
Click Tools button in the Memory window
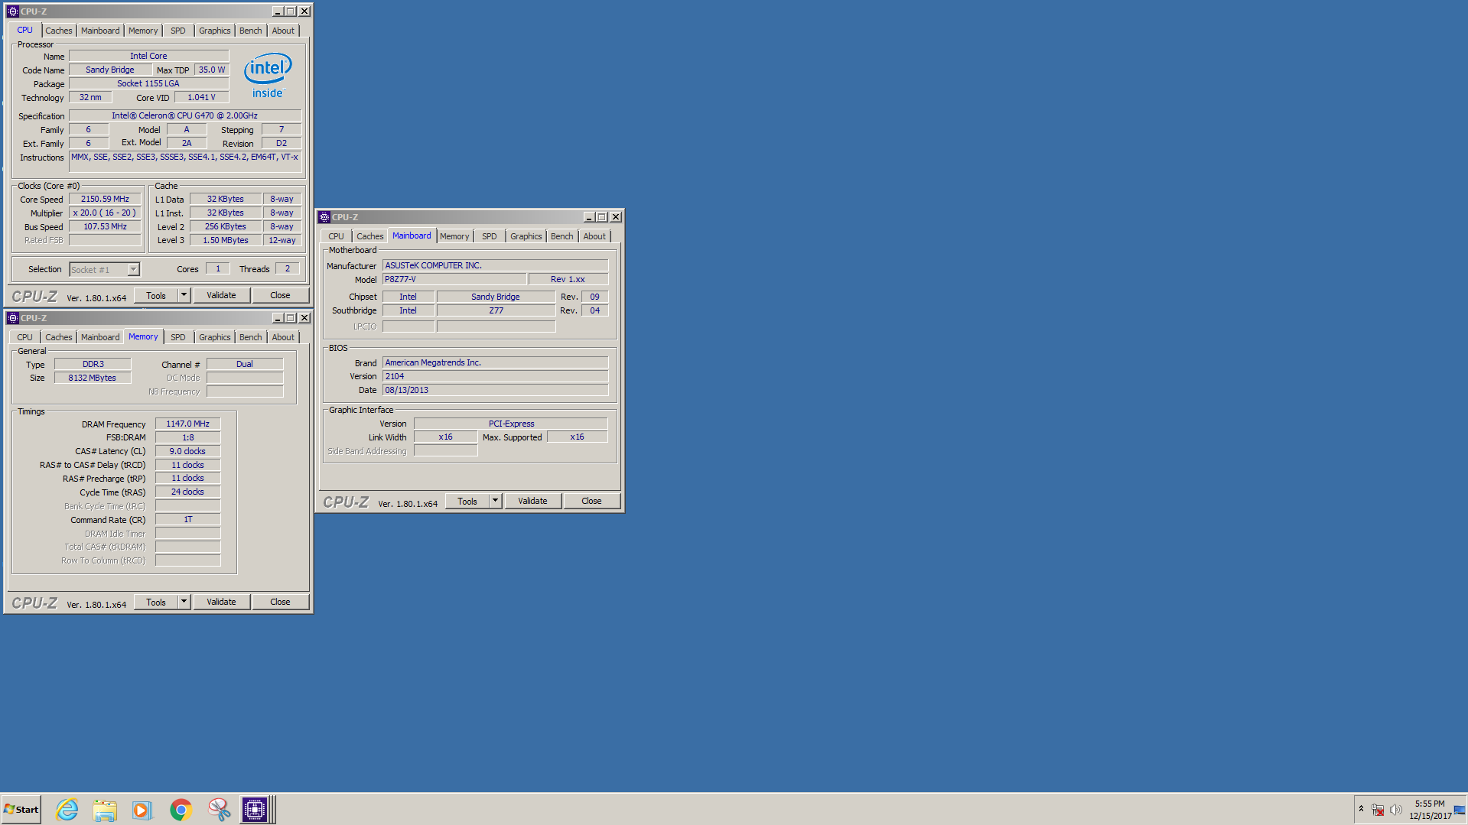pyautogui.click(x=156, y=602)
